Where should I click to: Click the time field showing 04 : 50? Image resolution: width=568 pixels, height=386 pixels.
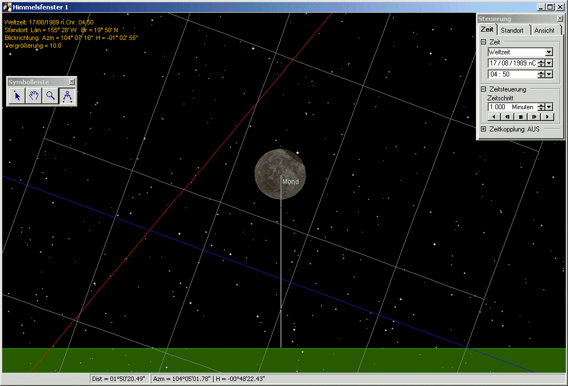point(512,74)
